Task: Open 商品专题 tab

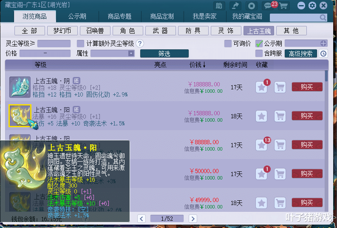Action: [x=120, y=16]
